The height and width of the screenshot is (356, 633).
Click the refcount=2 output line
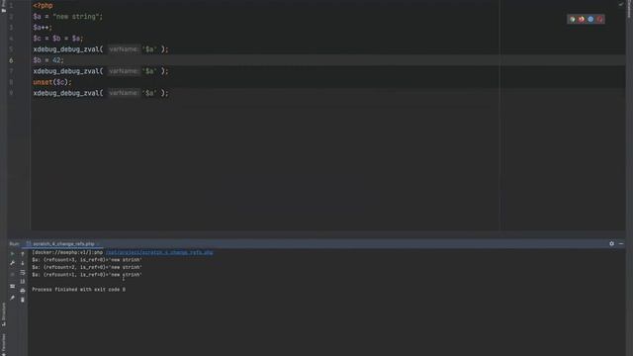pyautogui.click(x=87, y=267)
